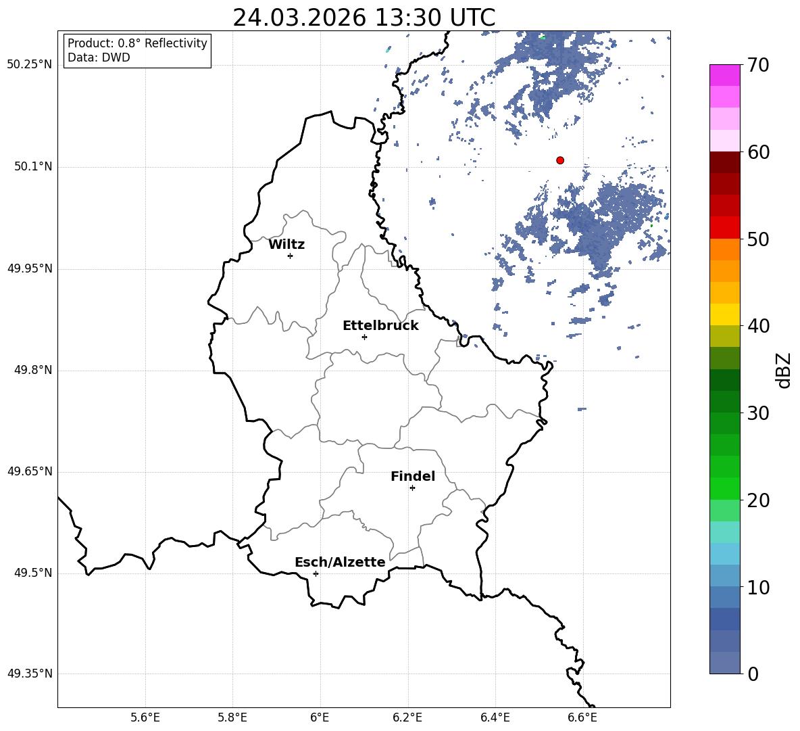The width and height of the screenshot is (800, 731).
Task: Click the 60 value on colorbar
Action: [758, 152]
